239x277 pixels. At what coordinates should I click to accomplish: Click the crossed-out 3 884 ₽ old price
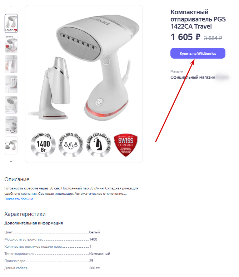coord(213,38)
